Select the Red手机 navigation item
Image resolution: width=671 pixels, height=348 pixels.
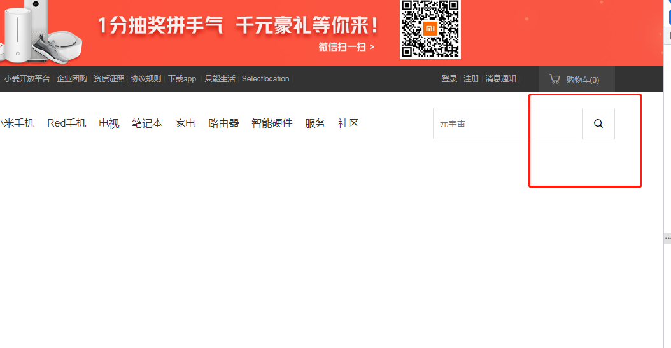(x=67, y=123)
